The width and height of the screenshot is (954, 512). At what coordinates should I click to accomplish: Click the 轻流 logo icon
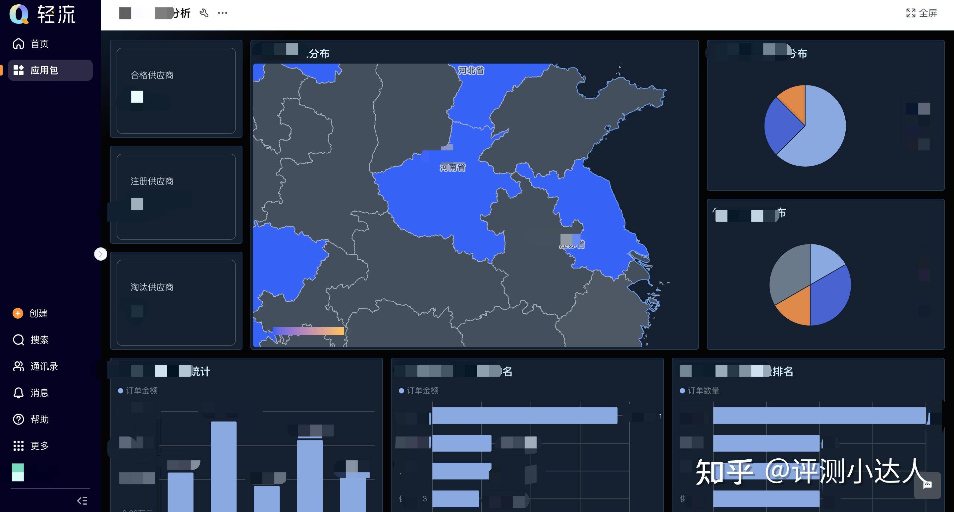coord(19,15)
